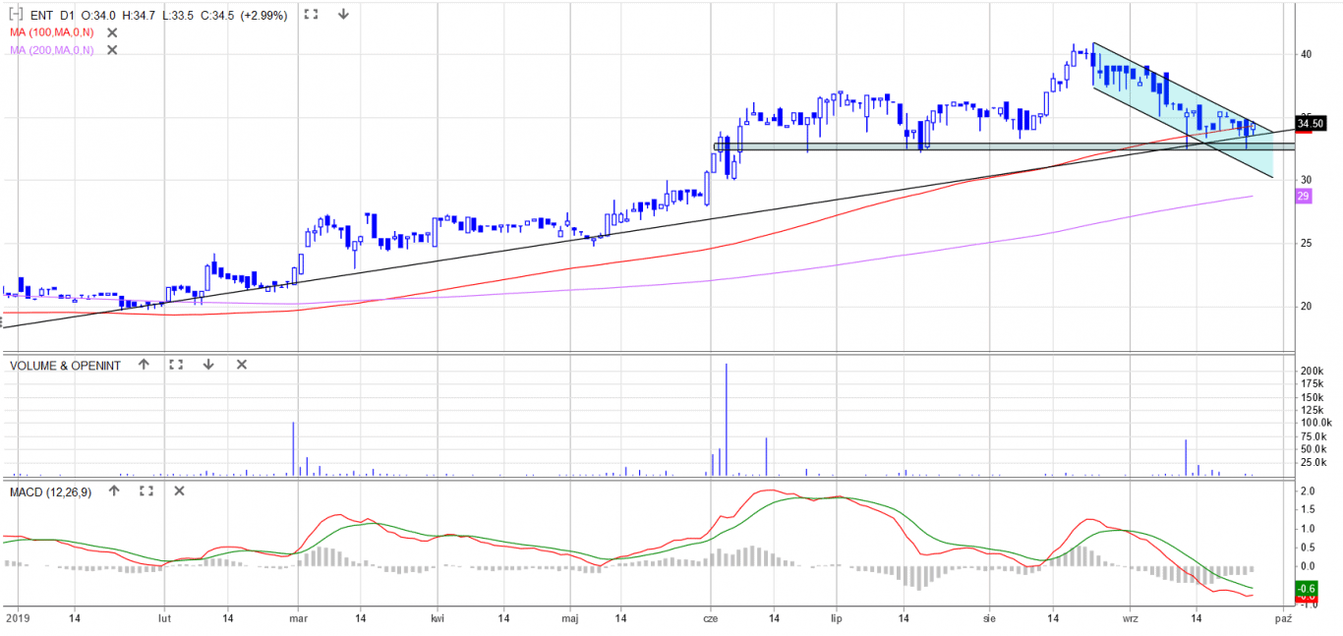
Task: Maximize the main ENT price pane
Action: pos(311,15)
